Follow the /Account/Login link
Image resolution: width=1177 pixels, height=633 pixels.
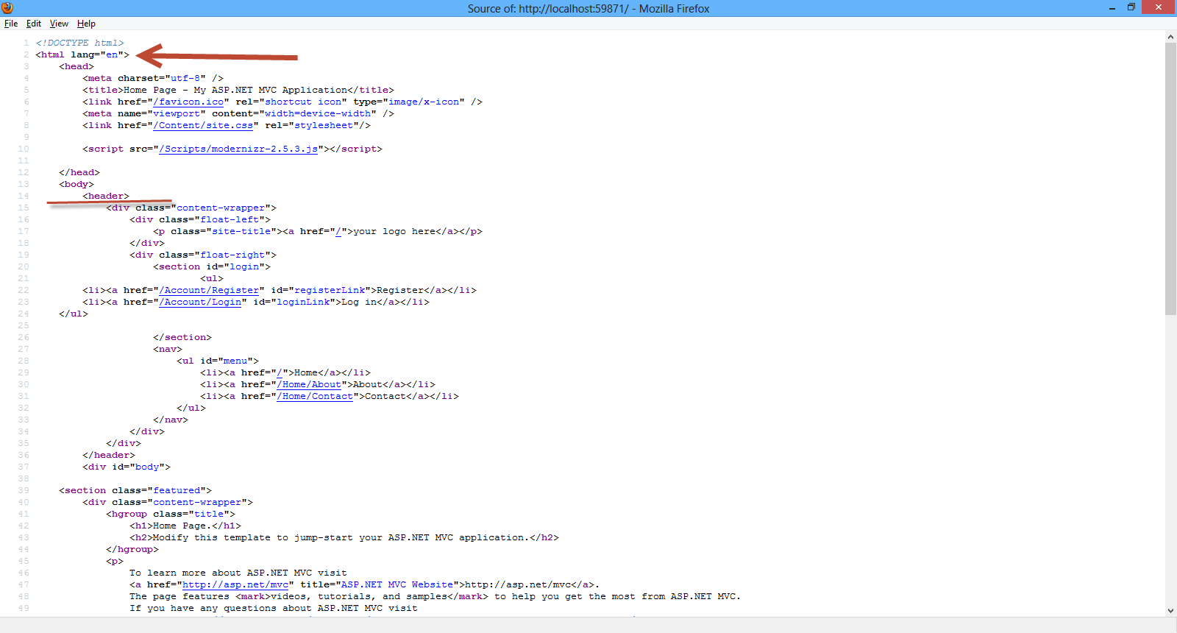(x=200, y=302)
